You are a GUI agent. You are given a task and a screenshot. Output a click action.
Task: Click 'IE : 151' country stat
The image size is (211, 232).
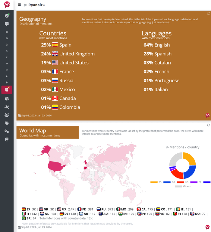pos(184,209)
